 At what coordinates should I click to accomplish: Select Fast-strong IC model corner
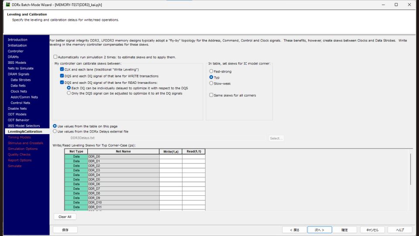pos(211,71)
